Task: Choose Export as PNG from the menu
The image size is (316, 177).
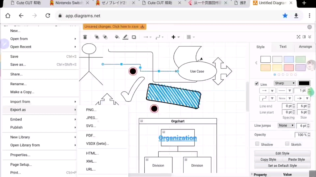Action: [91, 110]
